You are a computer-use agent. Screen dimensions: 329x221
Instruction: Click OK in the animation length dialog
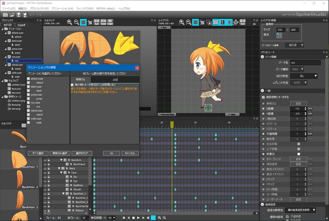(111, 153)
